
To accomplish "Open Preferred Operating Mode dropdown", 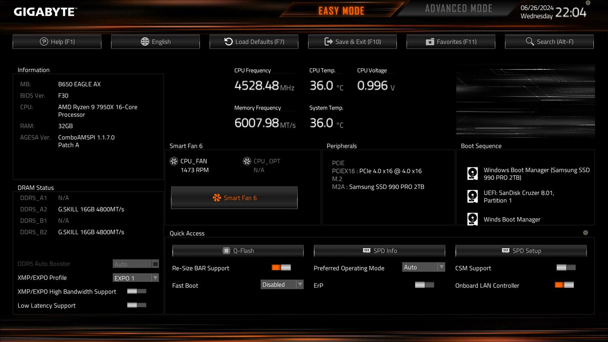I will click(424, 267).
